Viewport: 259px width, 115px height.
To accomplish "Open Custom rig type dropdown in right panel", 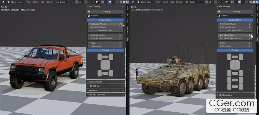I will coord(235,16).
